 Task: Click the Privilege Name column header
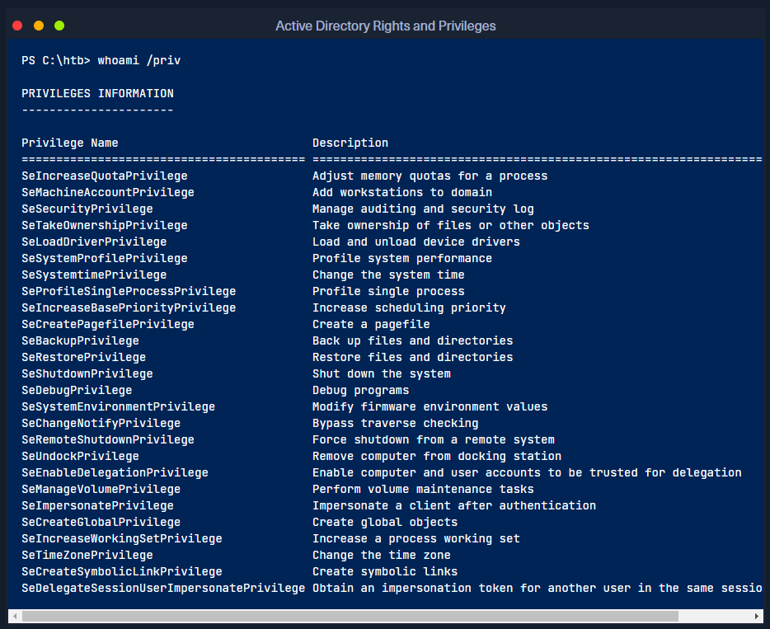pos(70,143)
